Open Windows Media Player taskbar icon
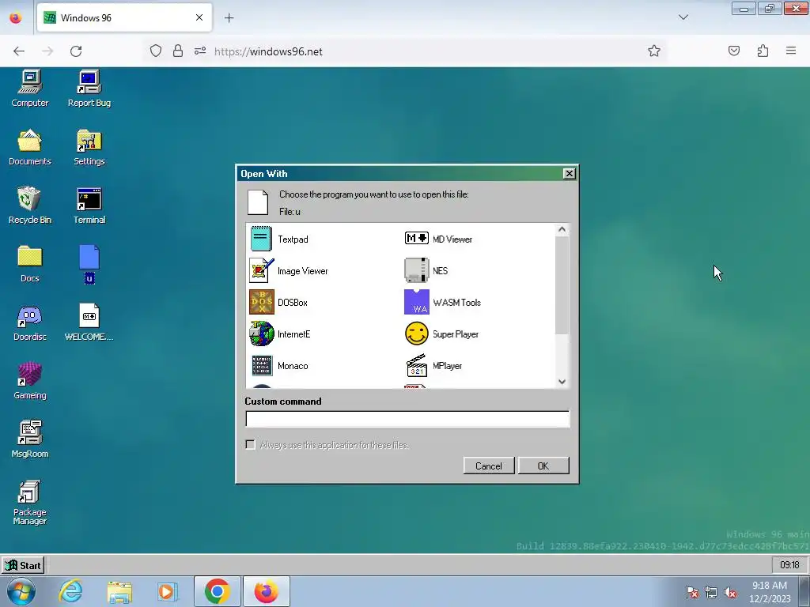 (167, 592)
